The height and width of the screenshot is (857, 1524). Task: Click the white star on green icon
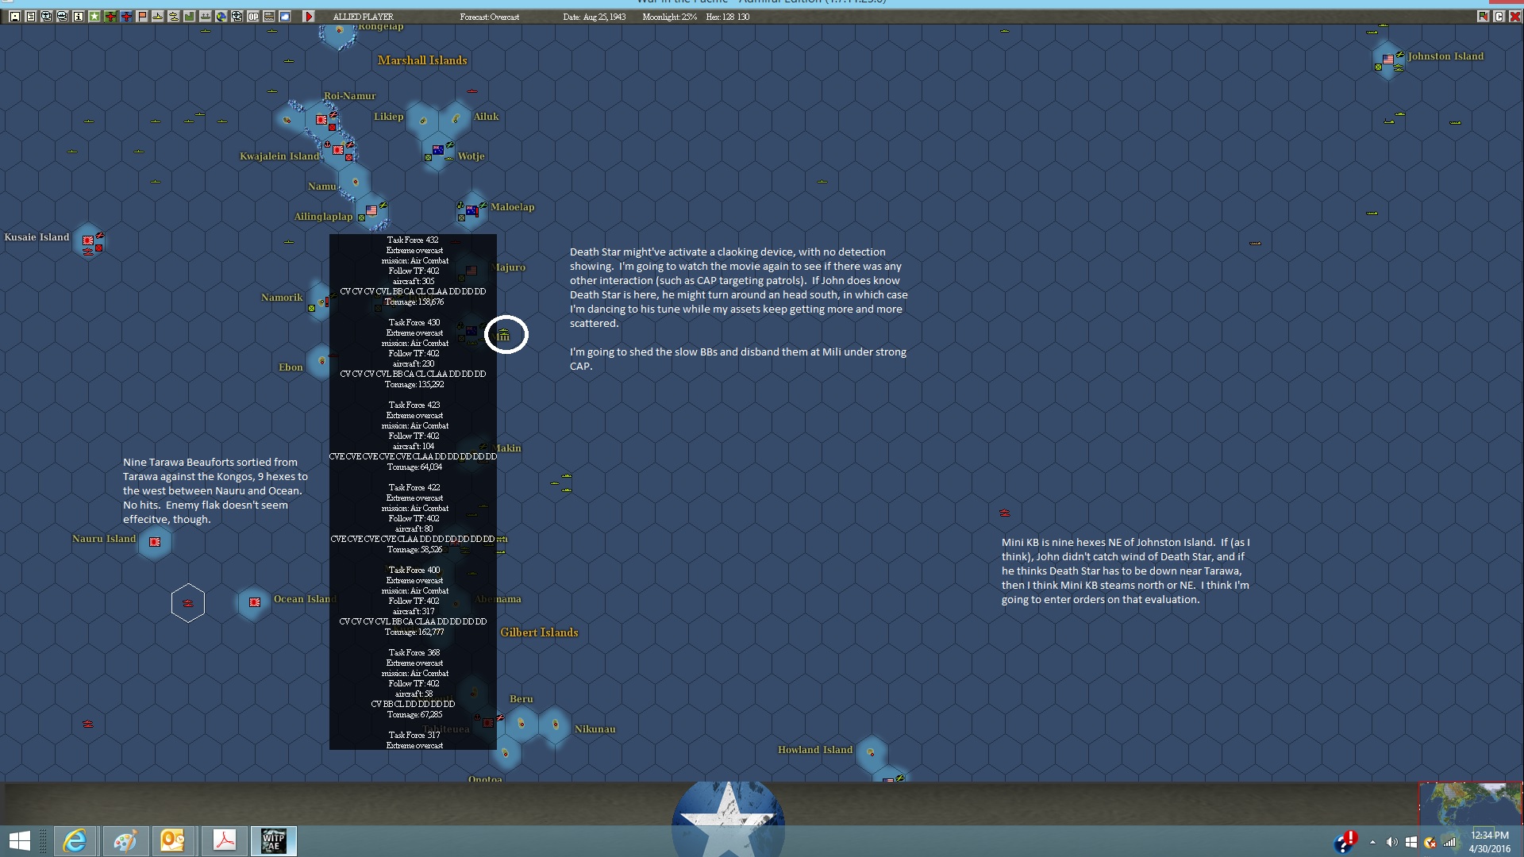click(x=94, y=16)
